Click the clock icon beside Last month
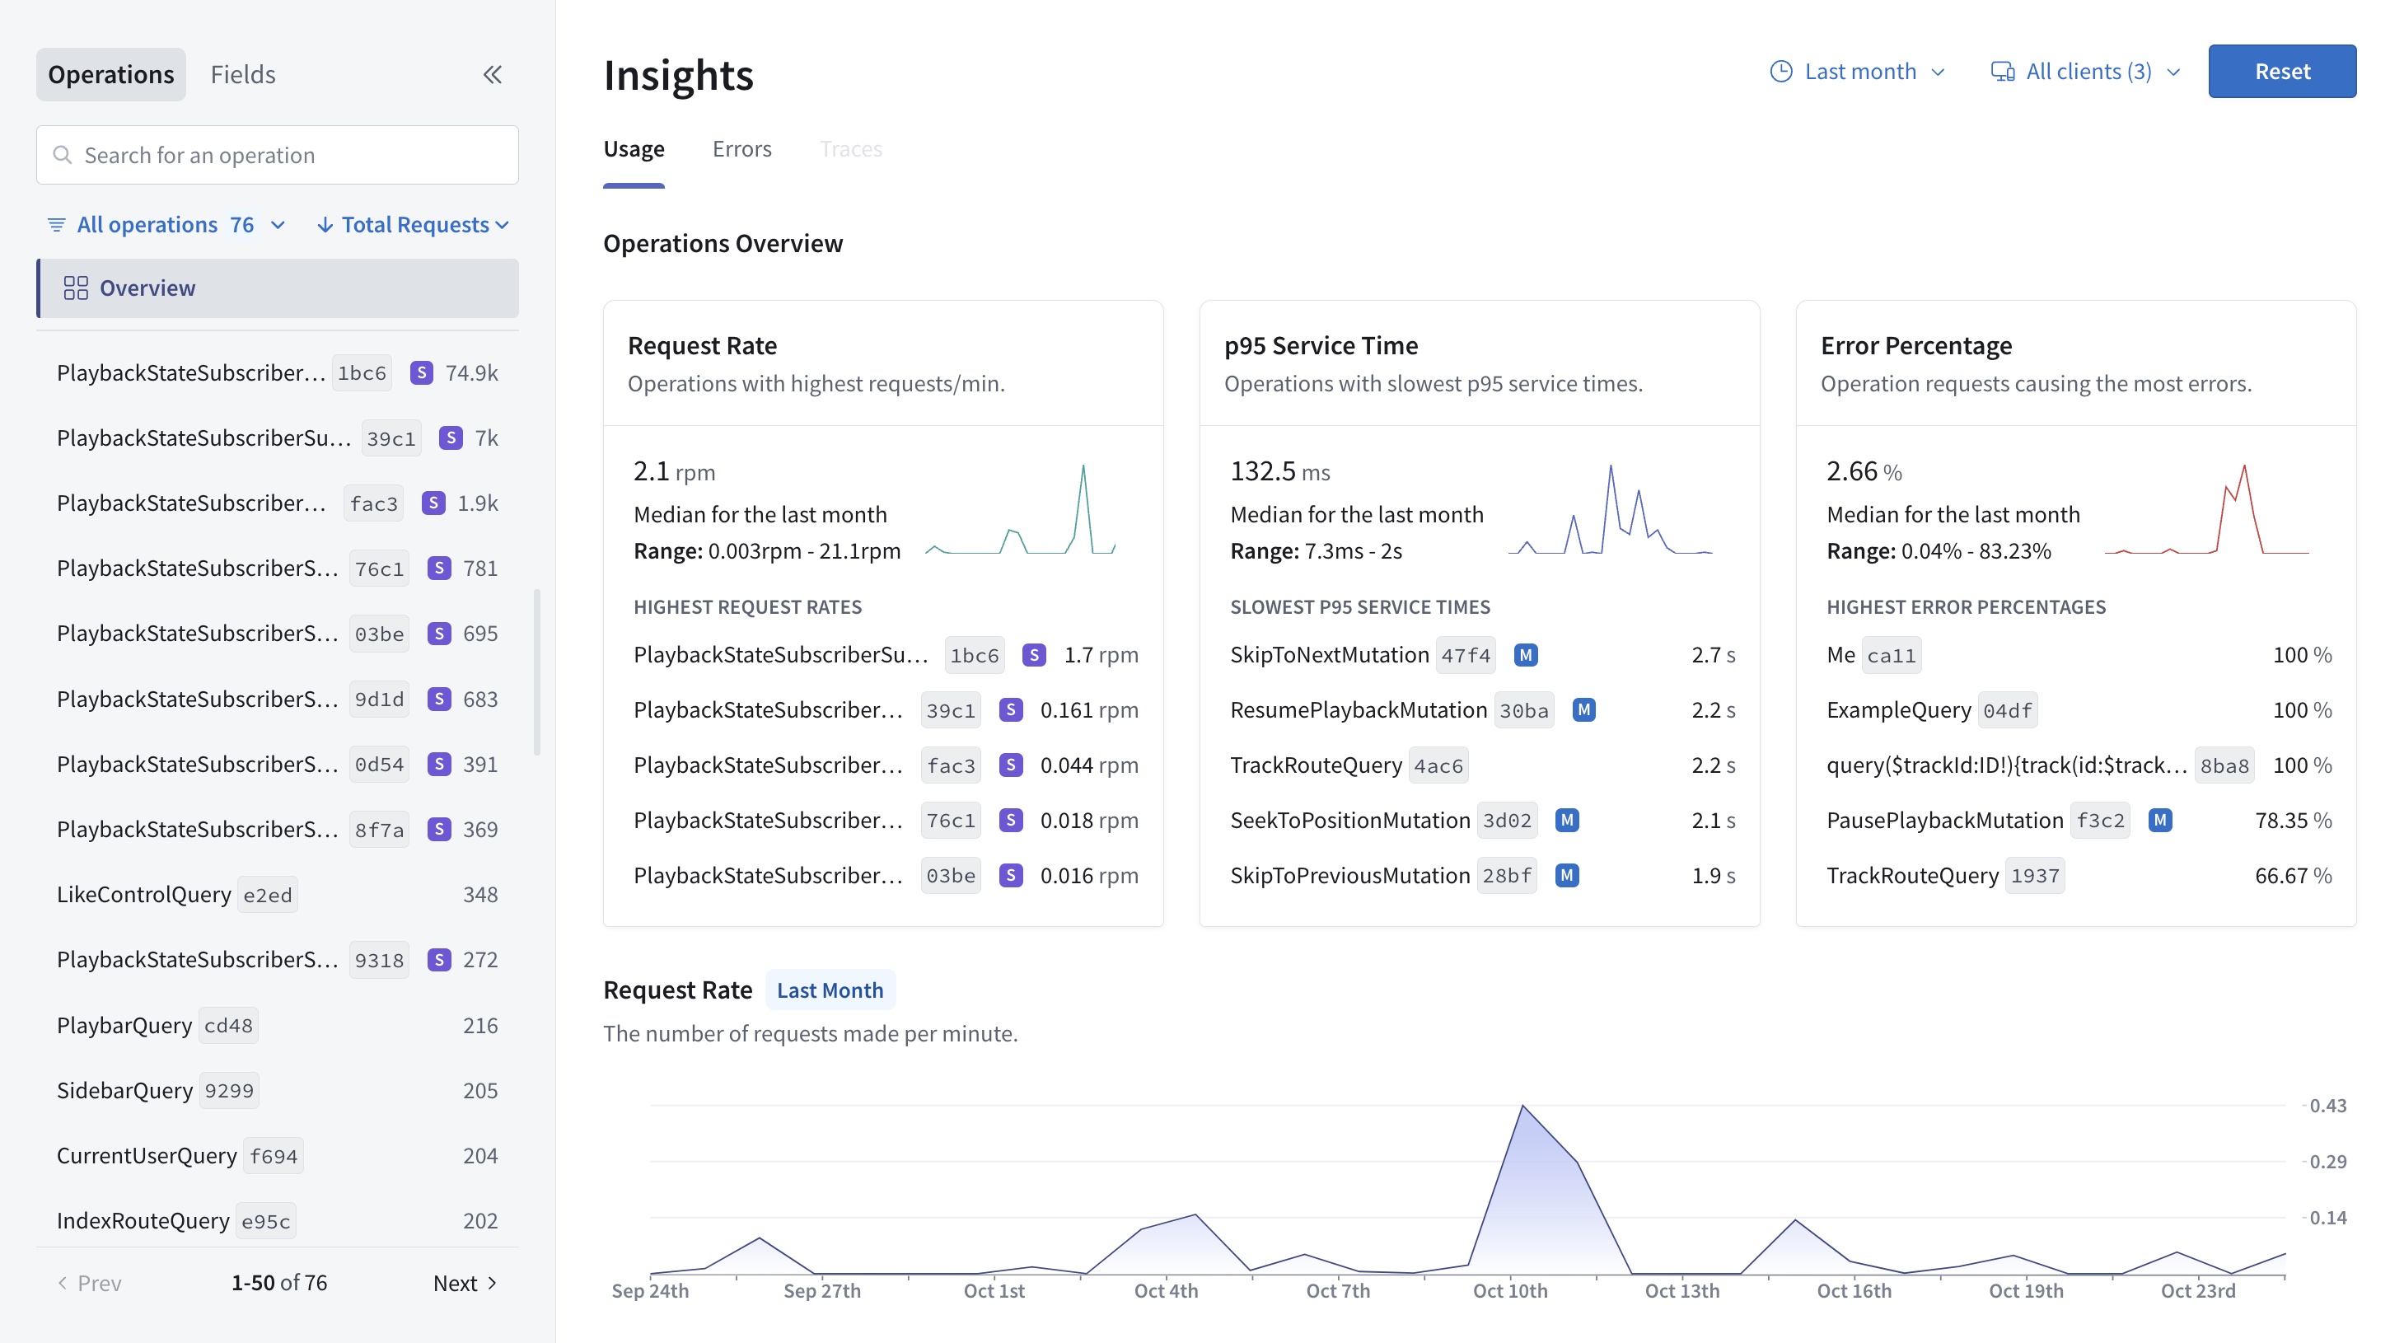This screenshot has width=2404, height=1343. click(x=1780, y=70)
